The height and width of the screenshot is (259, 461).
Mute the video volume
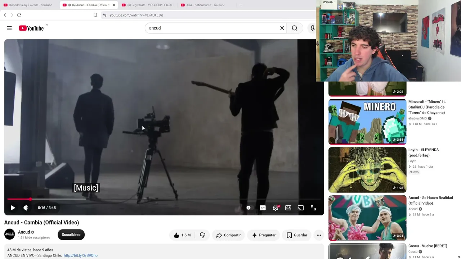[26, 208]
